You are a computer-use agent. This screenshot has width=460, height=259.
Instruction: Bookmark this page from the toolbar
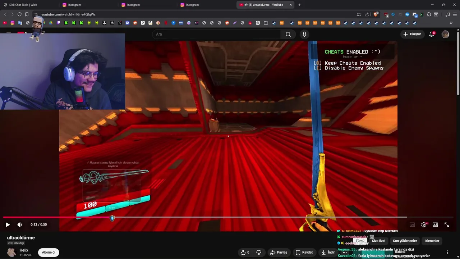tap(27, 14)
